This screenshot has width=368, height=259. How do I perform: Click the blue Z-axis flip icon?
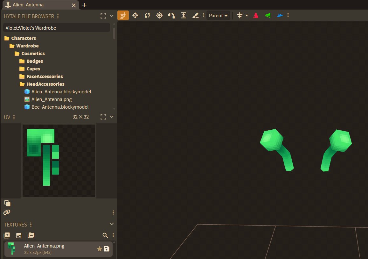[280, 16]
